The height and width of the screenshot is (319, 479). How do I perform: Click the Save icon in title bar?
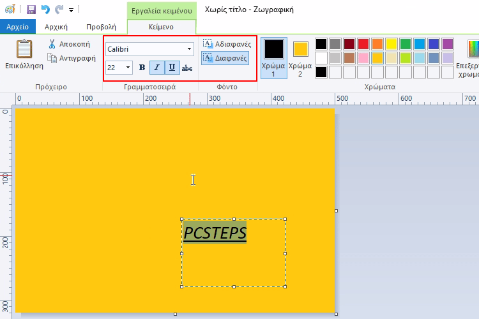pyautogui.click(x=31, y=10)
